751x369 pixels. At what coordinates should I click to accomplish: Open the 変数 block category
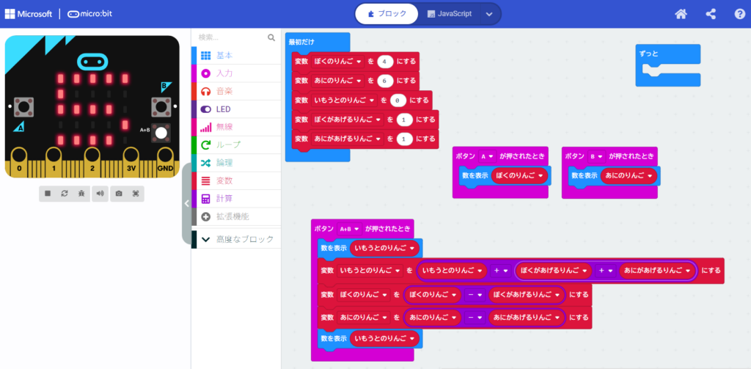pyautogui.click(x=236, y=180)
